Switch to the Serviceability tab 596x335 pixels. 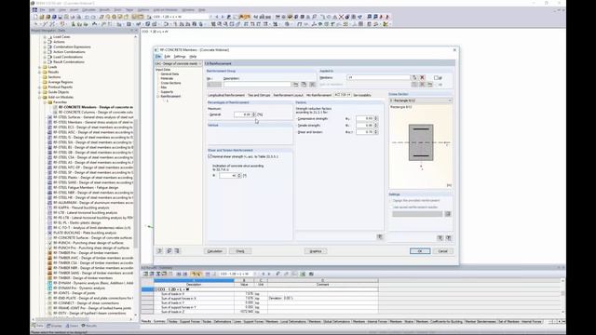(x=362, y=95)
